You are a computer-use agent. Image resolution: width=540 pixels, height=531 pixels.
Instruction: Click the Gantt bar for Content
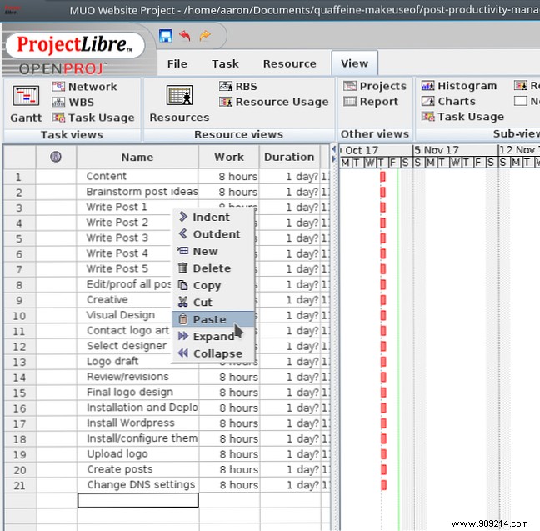coord(383,177)
